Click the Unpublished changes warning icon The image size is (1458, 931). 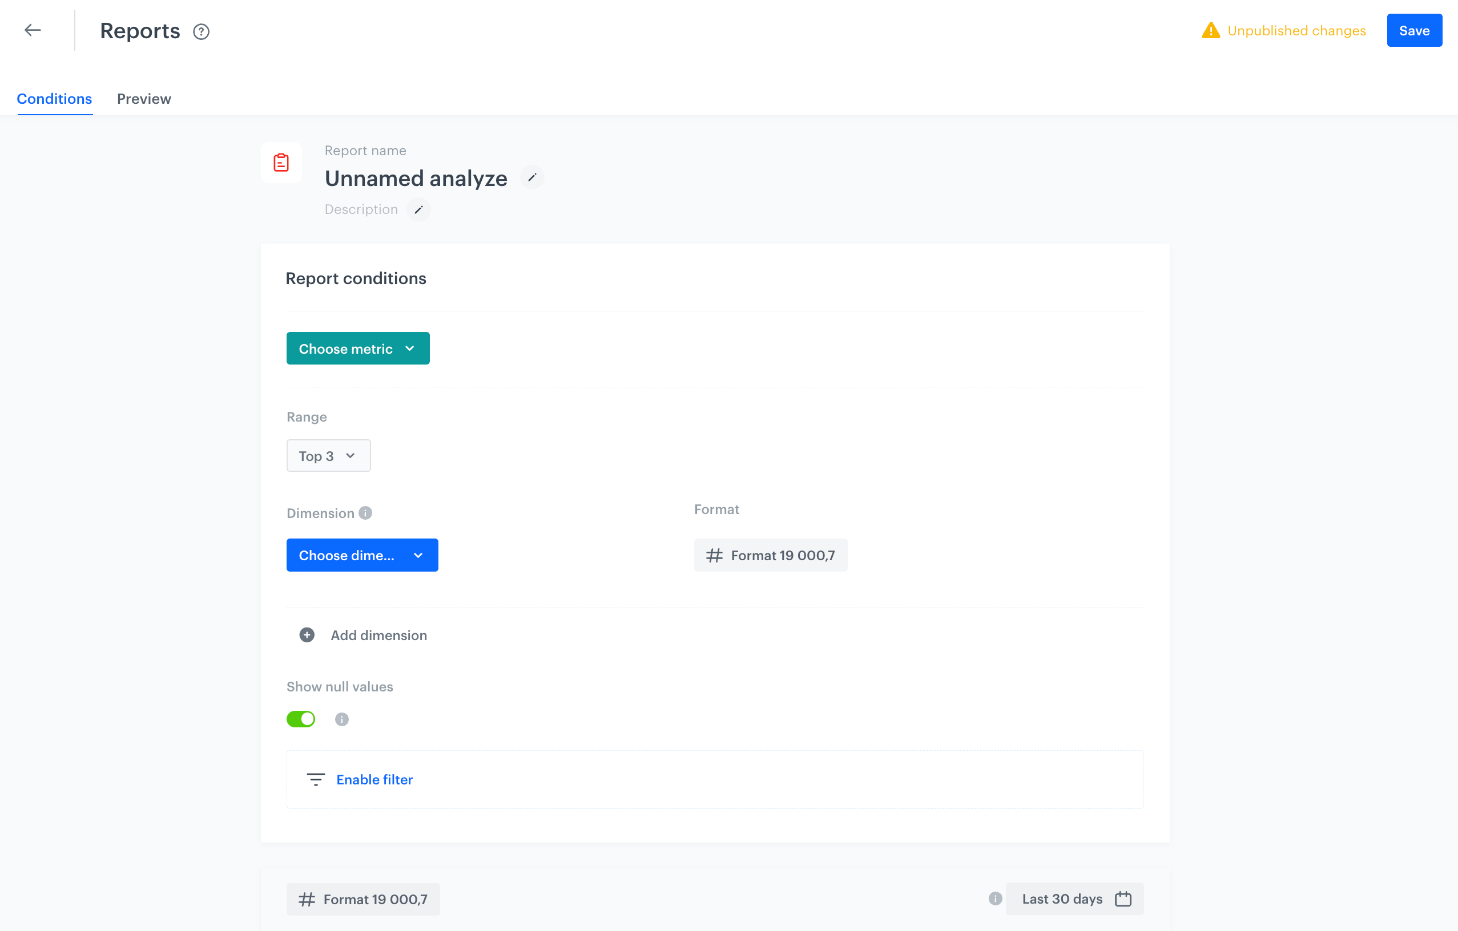coord(1210,30)
